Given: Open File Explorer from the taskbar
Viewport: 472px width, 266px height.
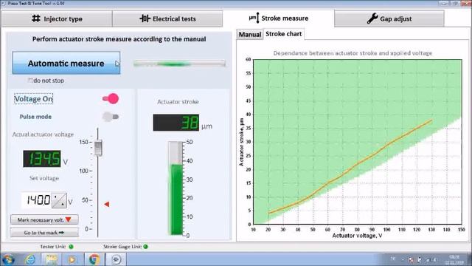Looking at the screenshot, I should [51, 259].
